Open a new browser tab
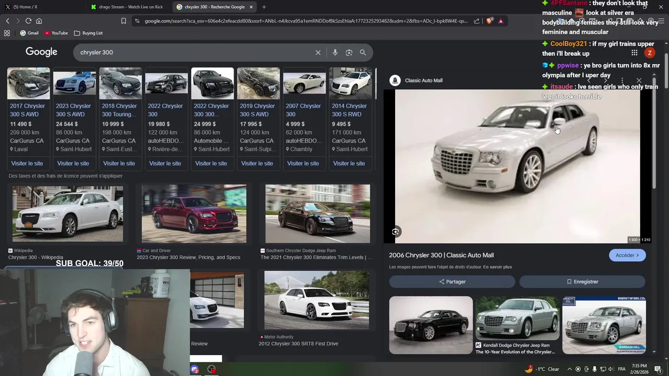 (x=264, y=7)
